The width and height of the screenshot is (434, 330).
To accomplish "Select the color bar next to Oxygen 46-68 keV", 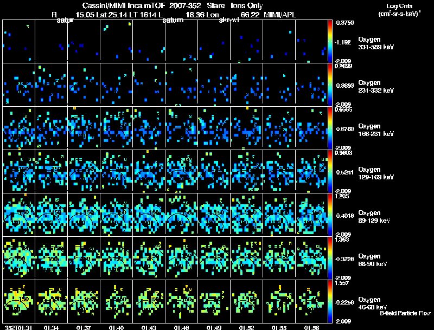I will click(x=331, y=301).
